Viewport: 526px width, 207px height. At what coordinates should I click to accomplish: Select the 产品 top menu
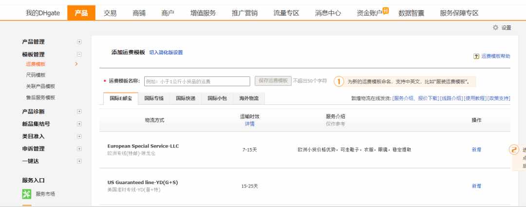click(x=81, y=13)
